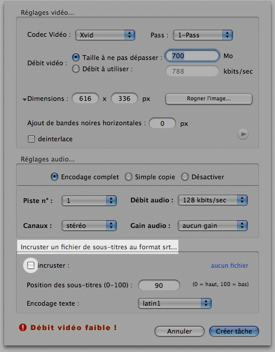
Task: Click the red warning icon beside Débit vidéo faible
Action: [23, 328]
